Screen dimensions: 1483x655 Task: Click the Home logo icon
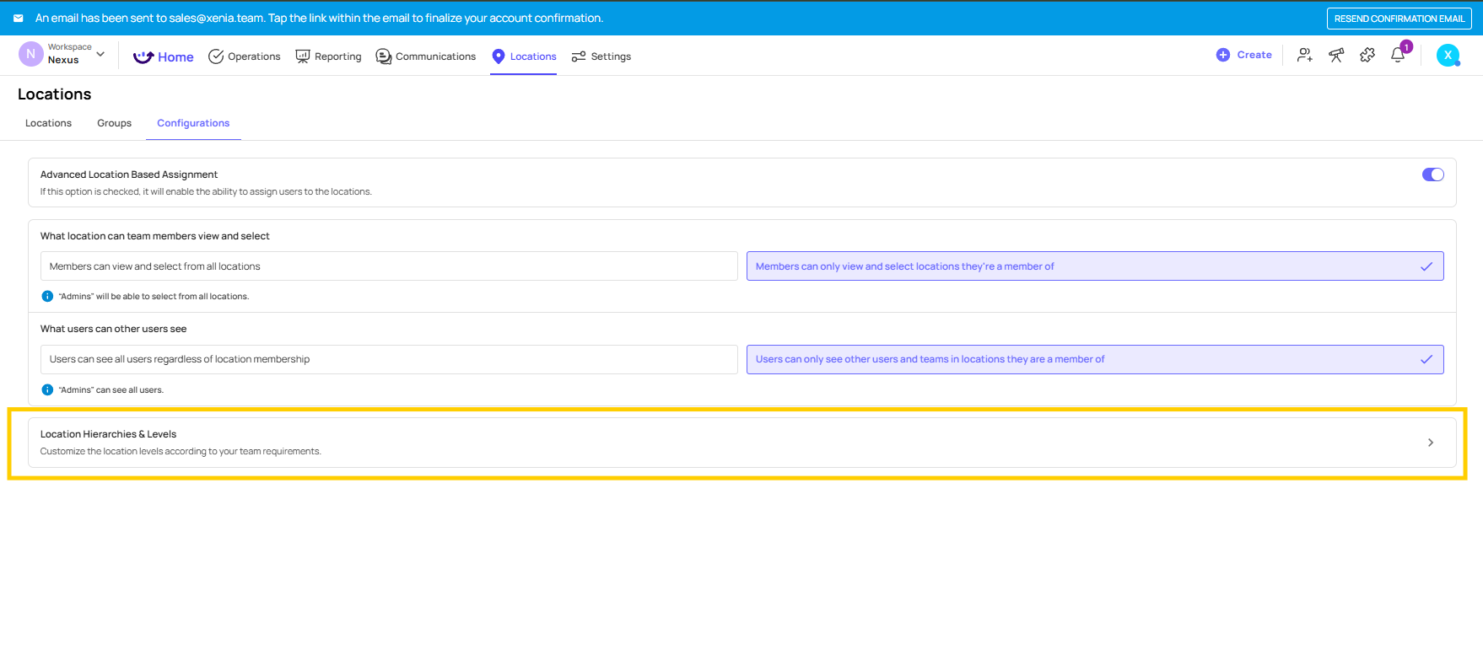click(143, 56)
